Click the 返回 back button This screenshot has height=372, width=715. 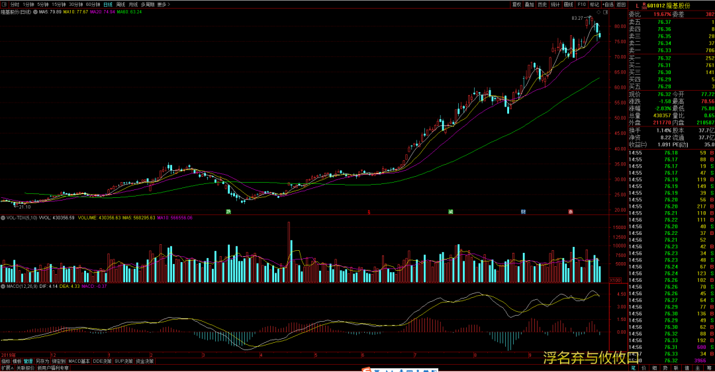coord(620,4)
